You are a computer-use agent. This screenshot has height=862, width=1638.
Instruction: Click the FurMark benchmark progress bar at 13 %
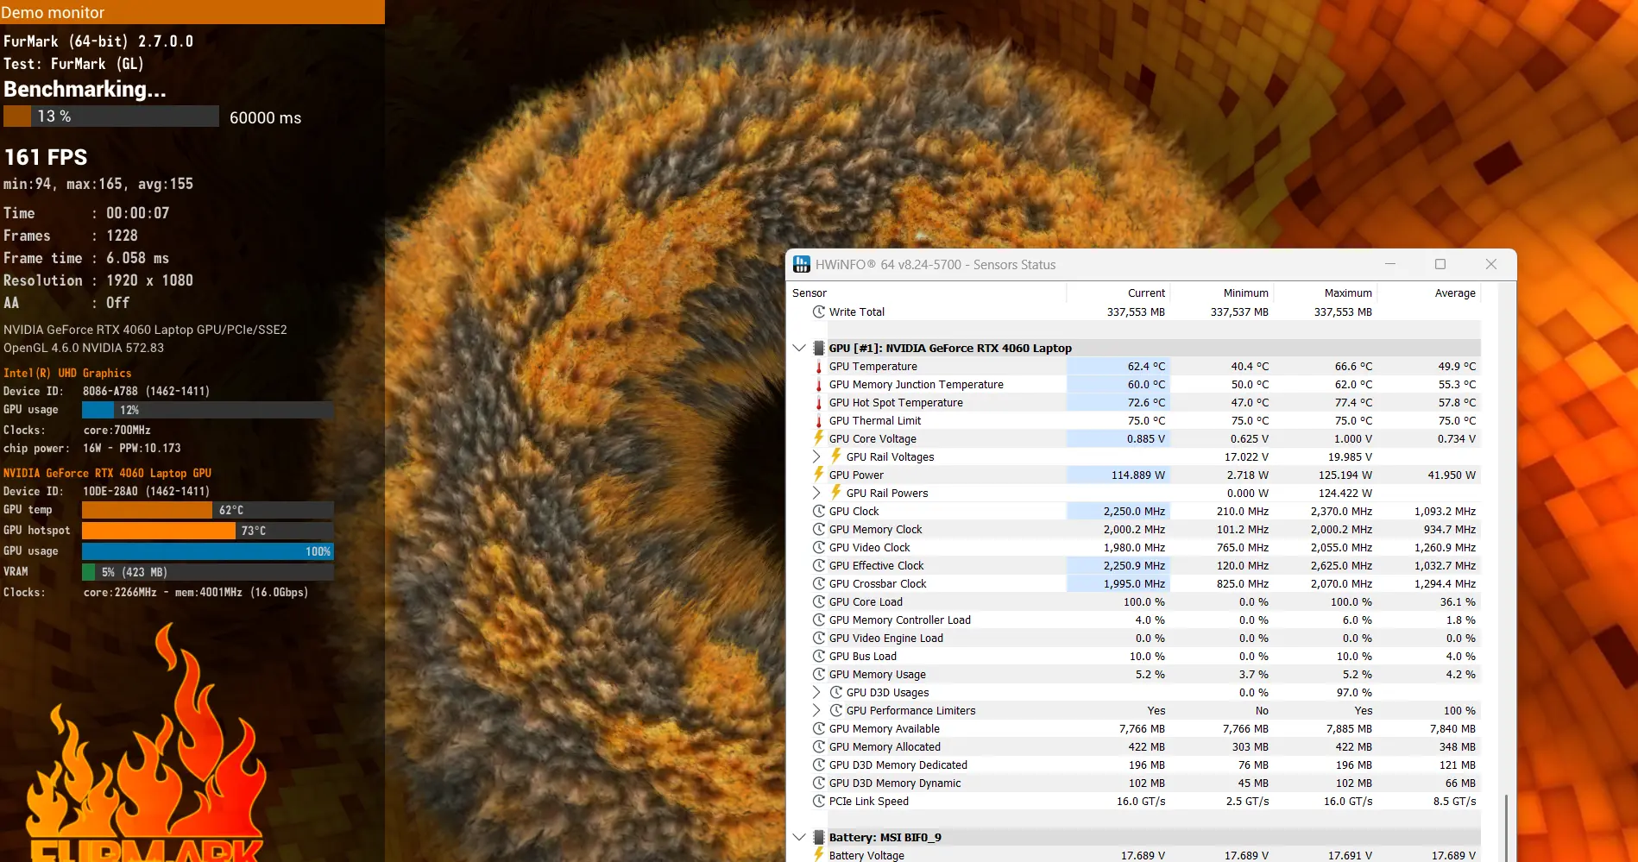coord(111,116)
